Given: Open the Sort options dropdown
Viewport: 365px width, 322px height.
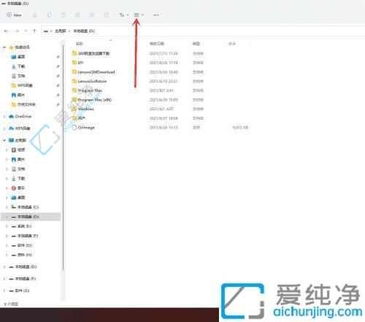Looking at the screenshot, I should pyautogui.click(x=123, y=15).
